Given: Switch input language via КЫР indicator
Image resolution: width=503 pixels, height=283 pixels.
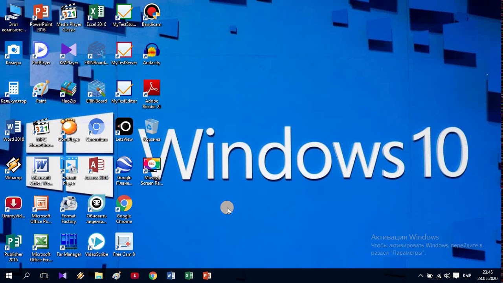Looking at the screenshot, I should [467, 276].
